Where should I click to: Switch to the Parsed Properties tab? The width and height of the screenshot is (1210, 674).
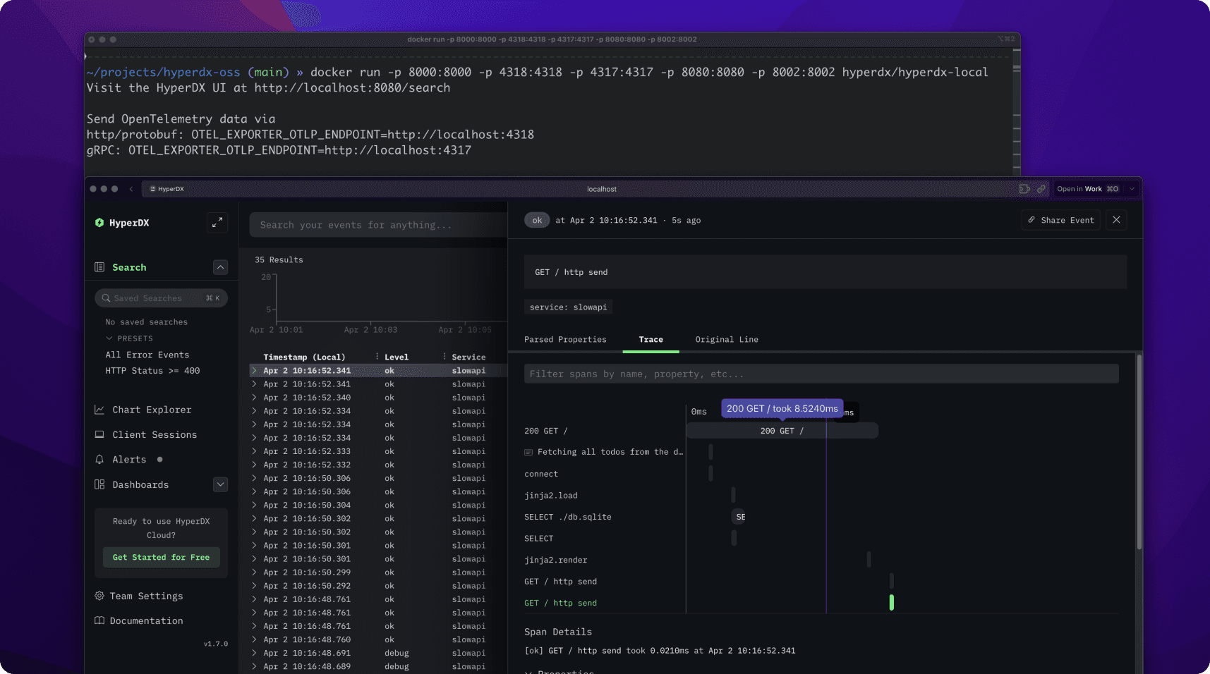pyautogui.click(x=566, y=340)
